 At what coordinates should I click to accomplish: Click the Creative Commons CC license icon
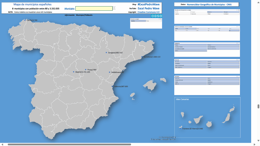153,16
